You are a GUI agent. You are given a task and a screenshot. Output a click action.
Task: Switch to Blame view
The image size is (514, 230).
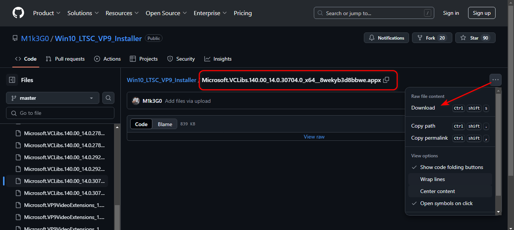coord(165,124)
